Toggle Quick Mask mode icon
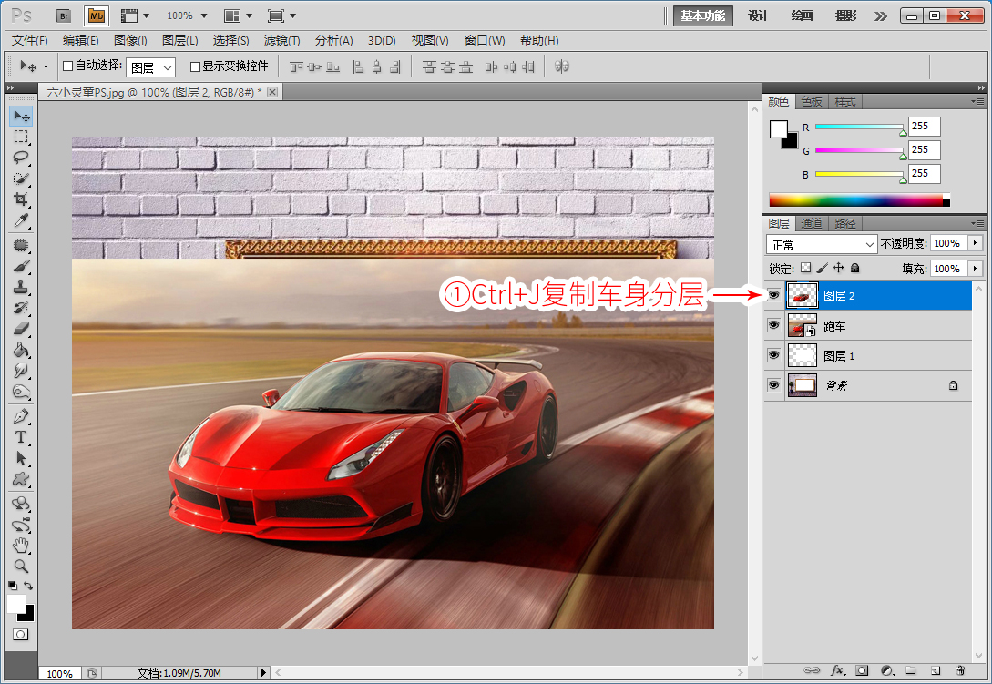 coord(21,635)
